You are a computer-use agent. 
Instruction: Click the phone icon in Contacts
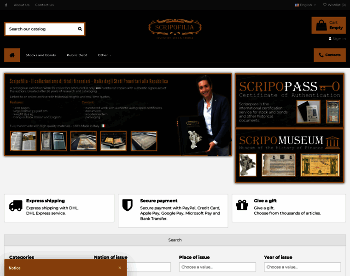click(x=321, y=55)
